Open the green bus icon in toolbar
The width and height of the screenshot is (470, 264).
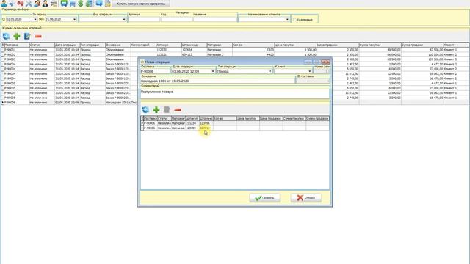64,4
